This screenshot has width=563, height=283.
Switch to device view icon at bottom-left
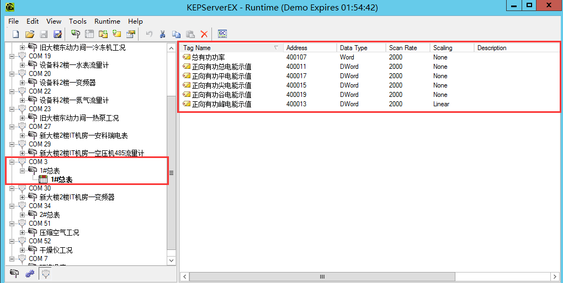pyautogui.click(x=14, y=273)
